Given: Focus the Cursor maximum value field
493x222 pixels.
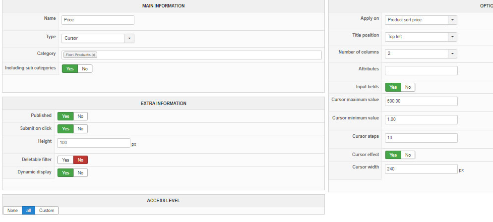Looking at the screenshot, I should (421, 101).
